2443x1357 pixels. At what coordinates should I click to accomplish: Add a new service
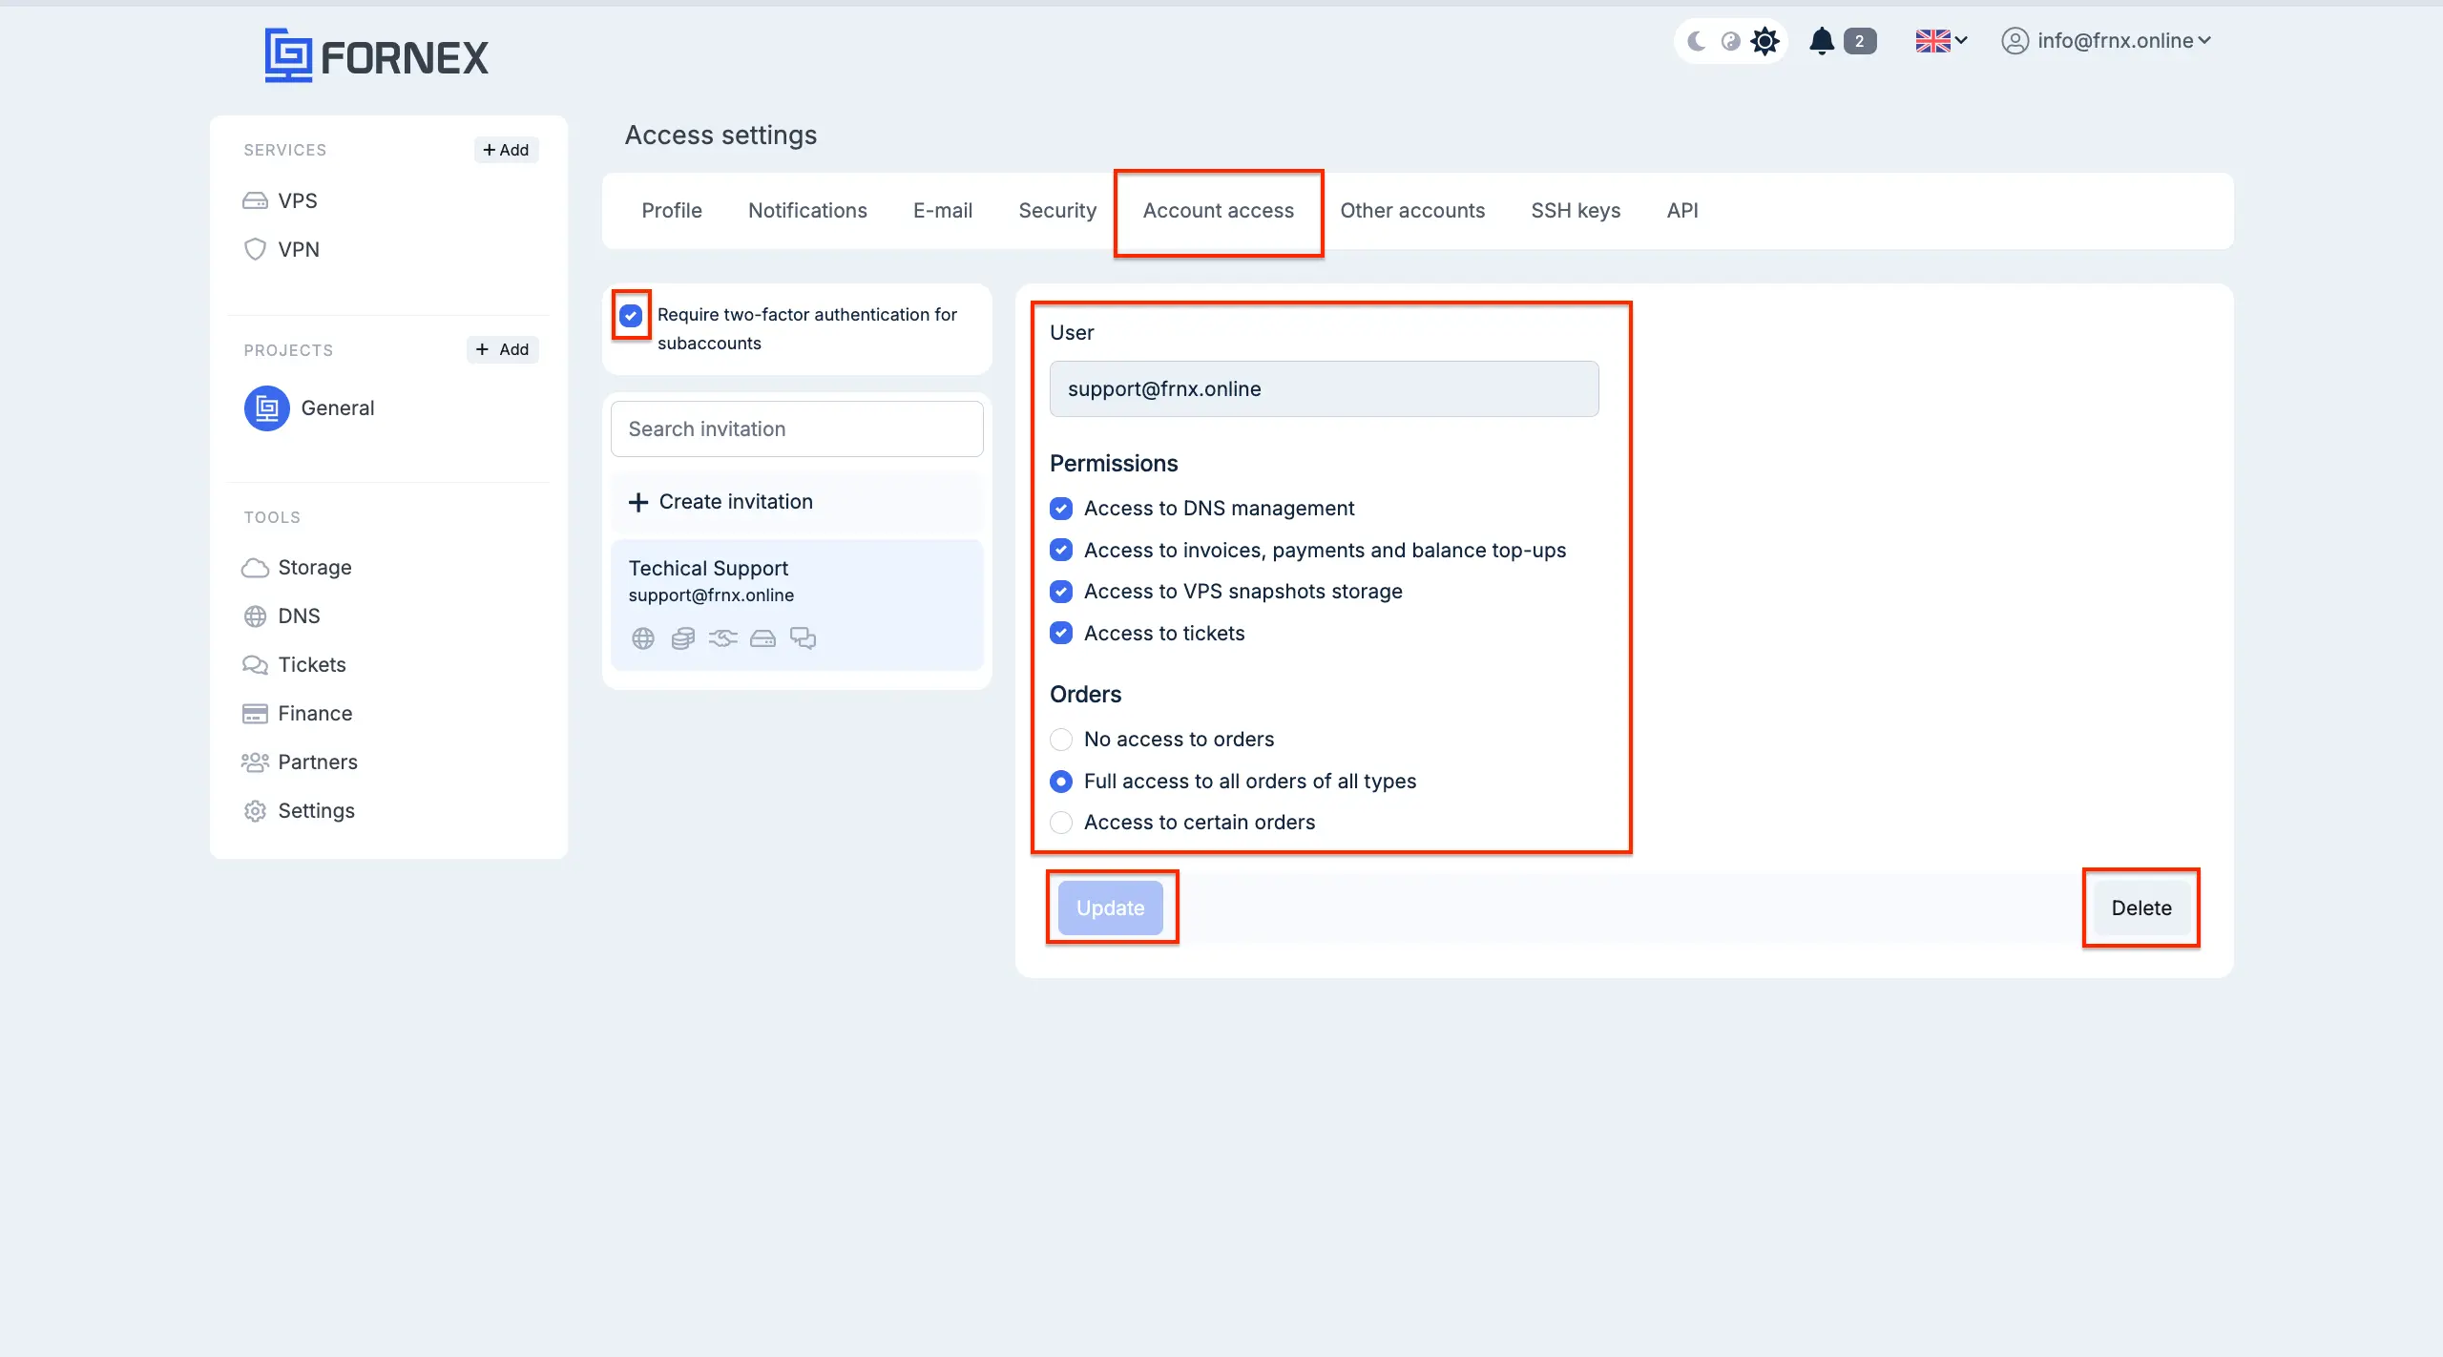pyautogui.click(x=506, y=150)
